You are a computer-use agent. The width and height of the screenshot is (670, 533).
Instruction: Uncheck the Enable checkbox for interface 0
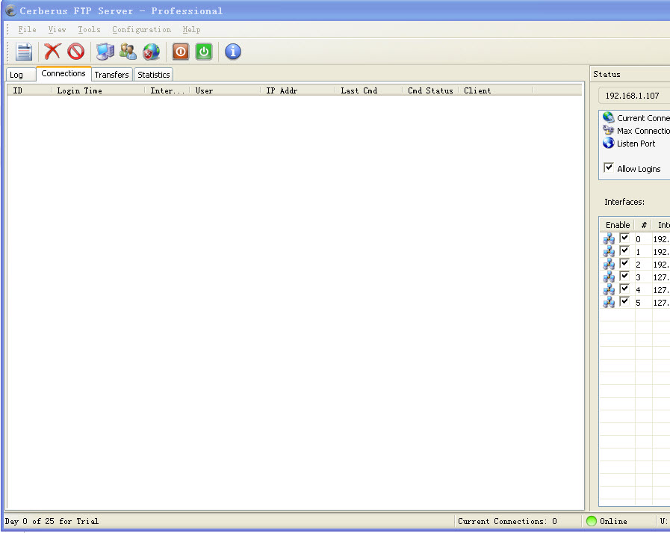coord(624,238)
